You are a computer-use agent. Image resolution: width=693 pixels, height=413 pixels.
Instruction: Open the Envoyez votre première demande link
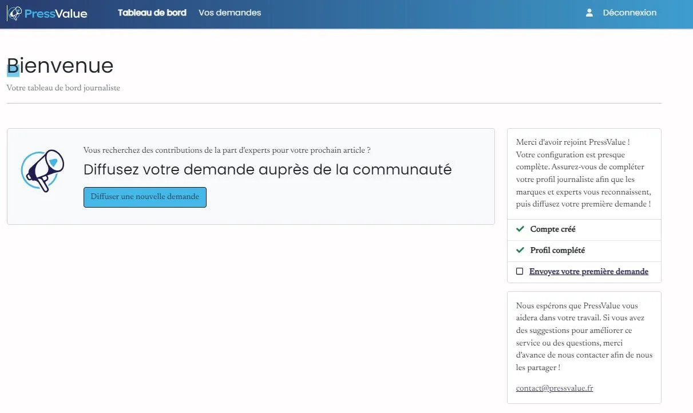588,272
